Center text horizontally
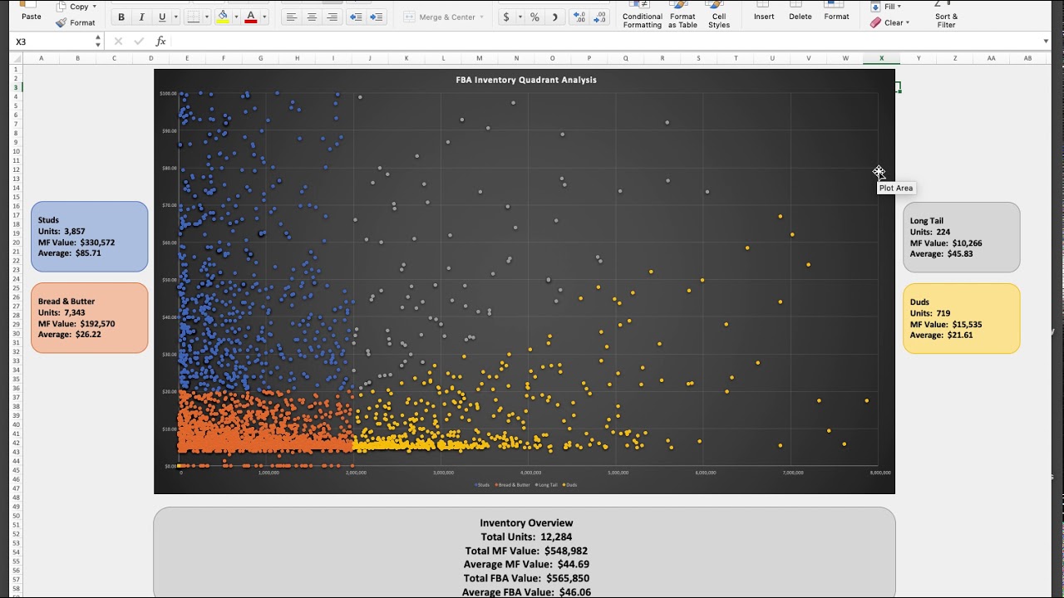The width and height of the screenshot is (1064, 598). pyautogui.click(x=312, y=17)
